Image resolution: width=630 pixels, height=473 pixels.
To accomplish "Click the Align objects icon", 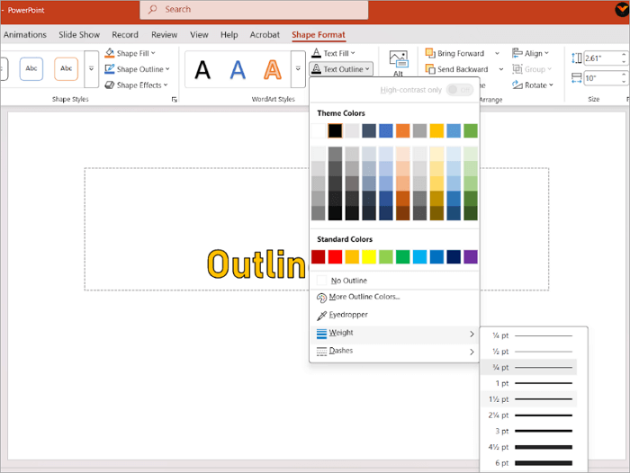I will (517, 53).
